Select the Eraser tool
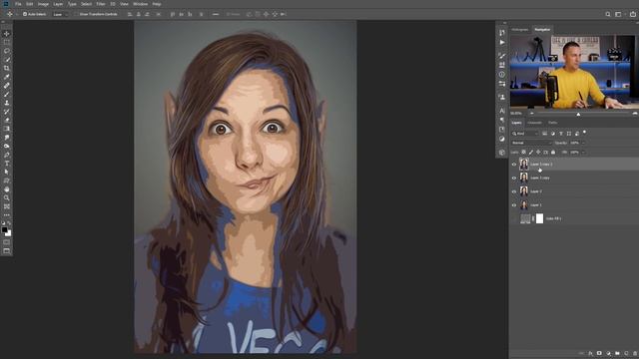Image resolution: width=639 pixels, height=359 pixels. coord(7,120)
